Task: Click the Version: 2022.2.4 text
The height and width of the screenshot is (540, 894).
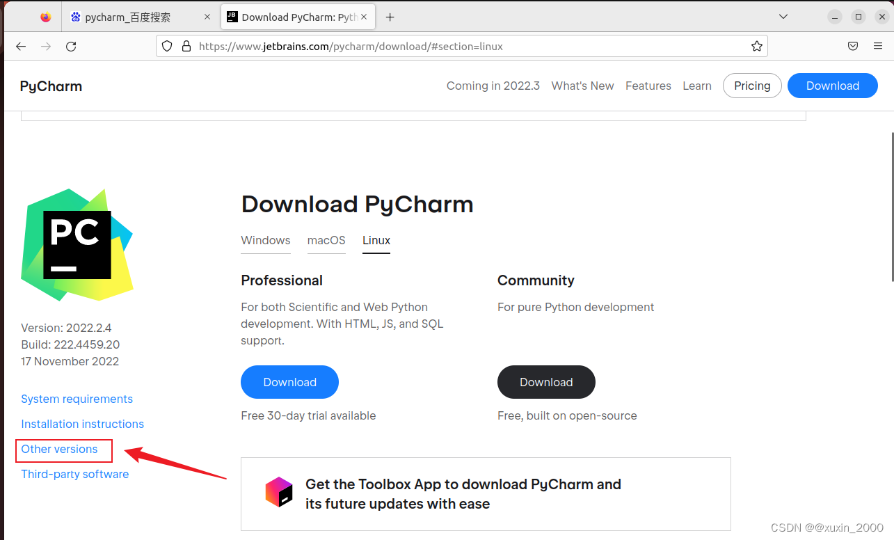Action: tap(66, 328)
